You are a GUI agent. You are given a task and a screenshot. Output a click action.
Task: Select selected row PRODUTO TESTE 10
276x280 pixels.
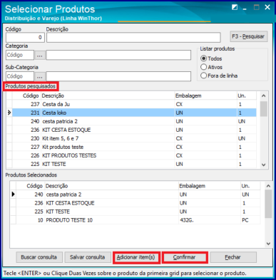pyautogui.click(x=138, y=220)
